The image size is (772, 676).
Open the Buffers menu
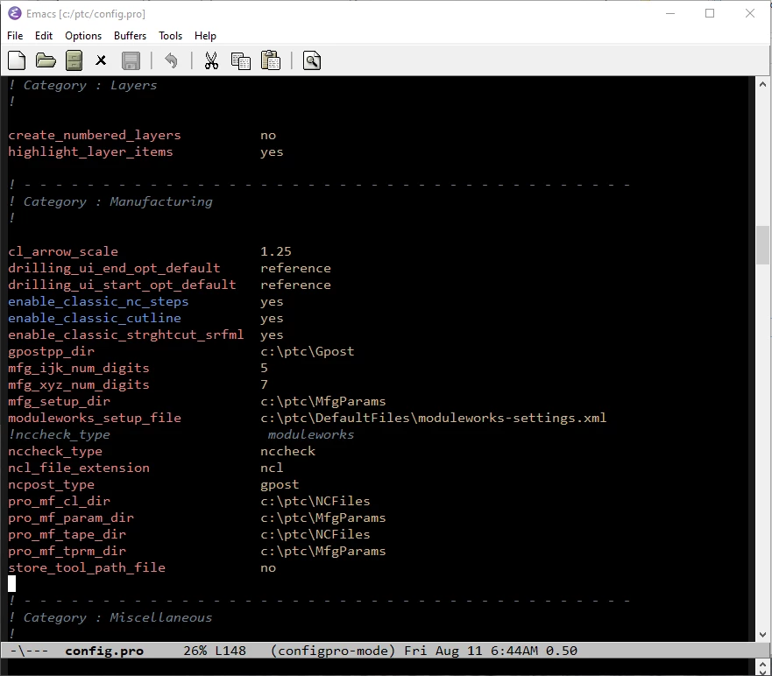pos(130,36)
